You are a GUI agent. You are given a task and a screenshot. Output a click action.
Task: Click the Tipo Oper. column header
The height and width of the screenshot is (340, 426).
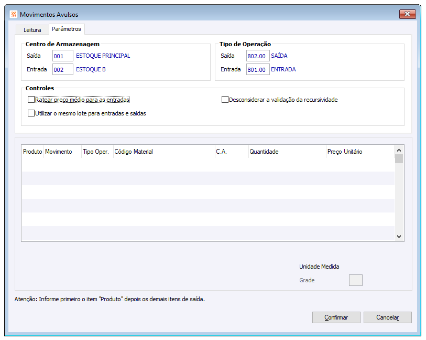pos(97,152)
